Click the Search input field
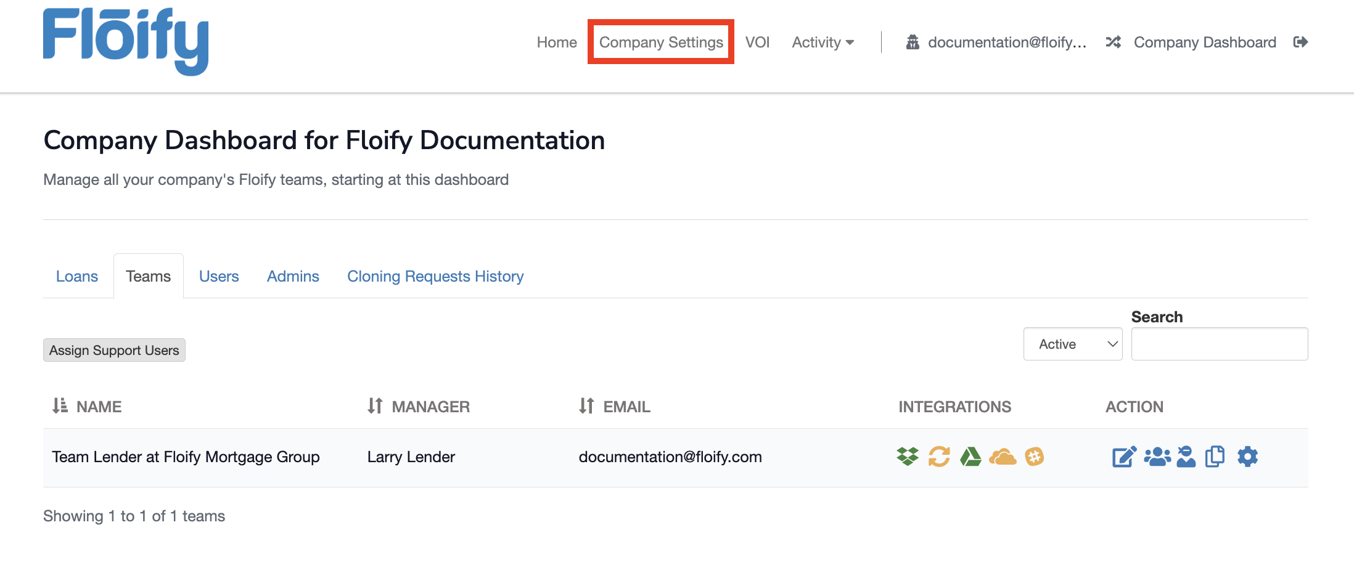This screenshot has width=1354, height=562. point(1219,344)
